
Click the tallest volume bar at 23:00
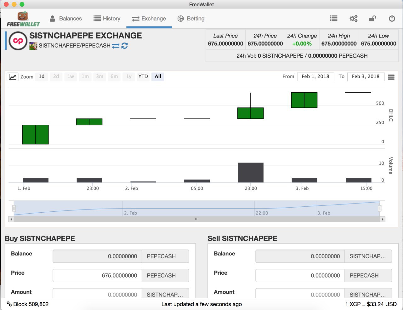(251, 173)
